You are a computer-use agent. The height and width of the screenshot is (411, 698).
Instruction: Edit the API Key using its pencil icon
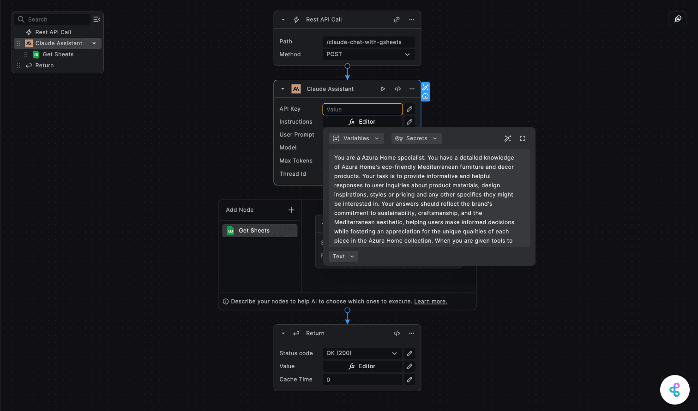click(409, 109)
